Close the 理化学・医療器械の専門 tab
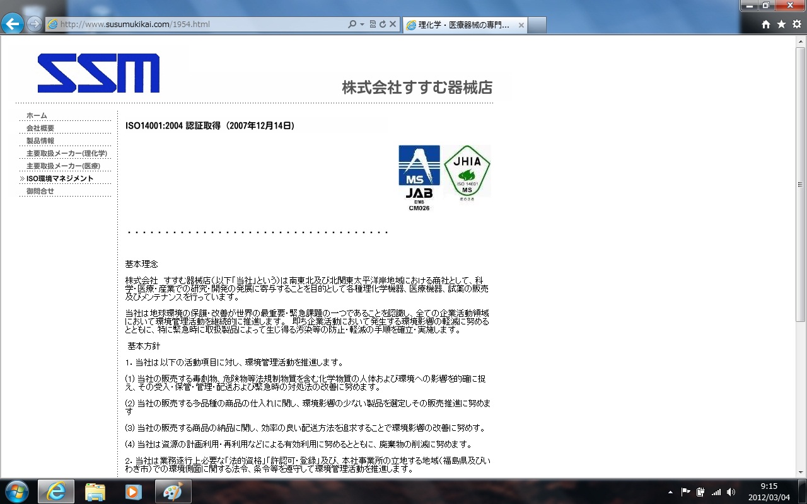This screenshot has width=807, height=504. [x=521, y=25]
